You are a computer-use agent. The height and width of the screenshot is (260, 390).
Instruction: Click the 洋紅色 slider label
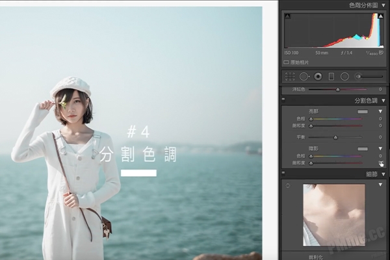(298, 89)
